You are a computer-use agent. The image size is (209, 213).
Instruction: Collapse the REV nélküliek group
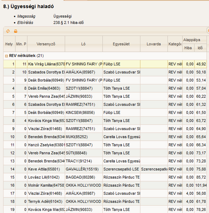tap(6, 56)
